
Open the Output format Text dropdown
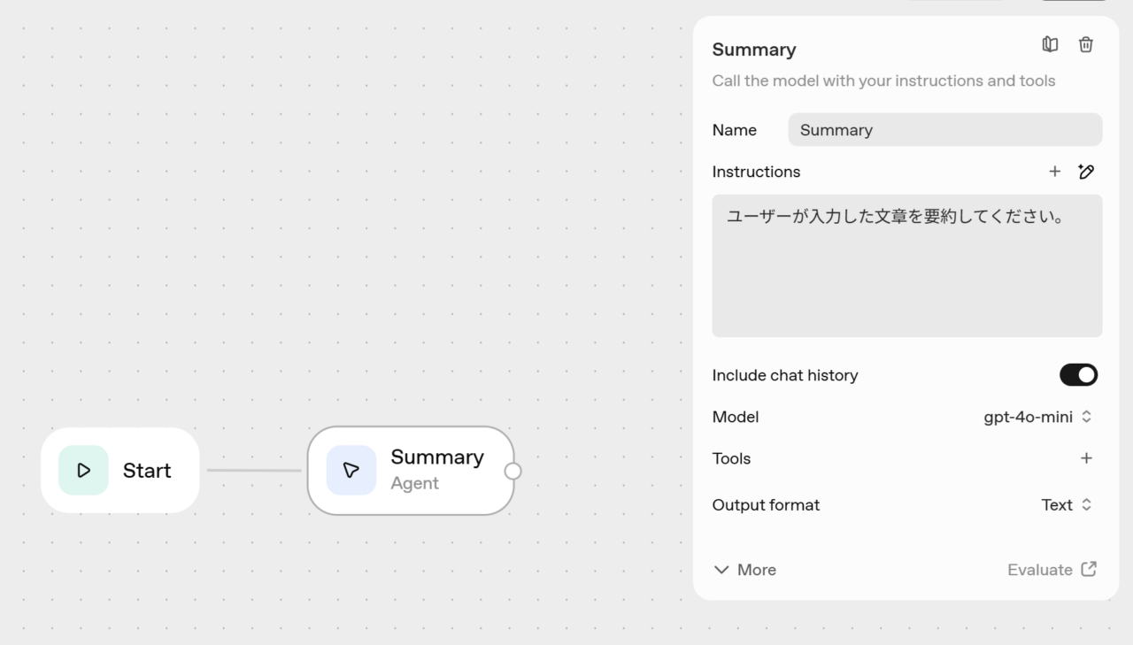[x=1067, y=505]
